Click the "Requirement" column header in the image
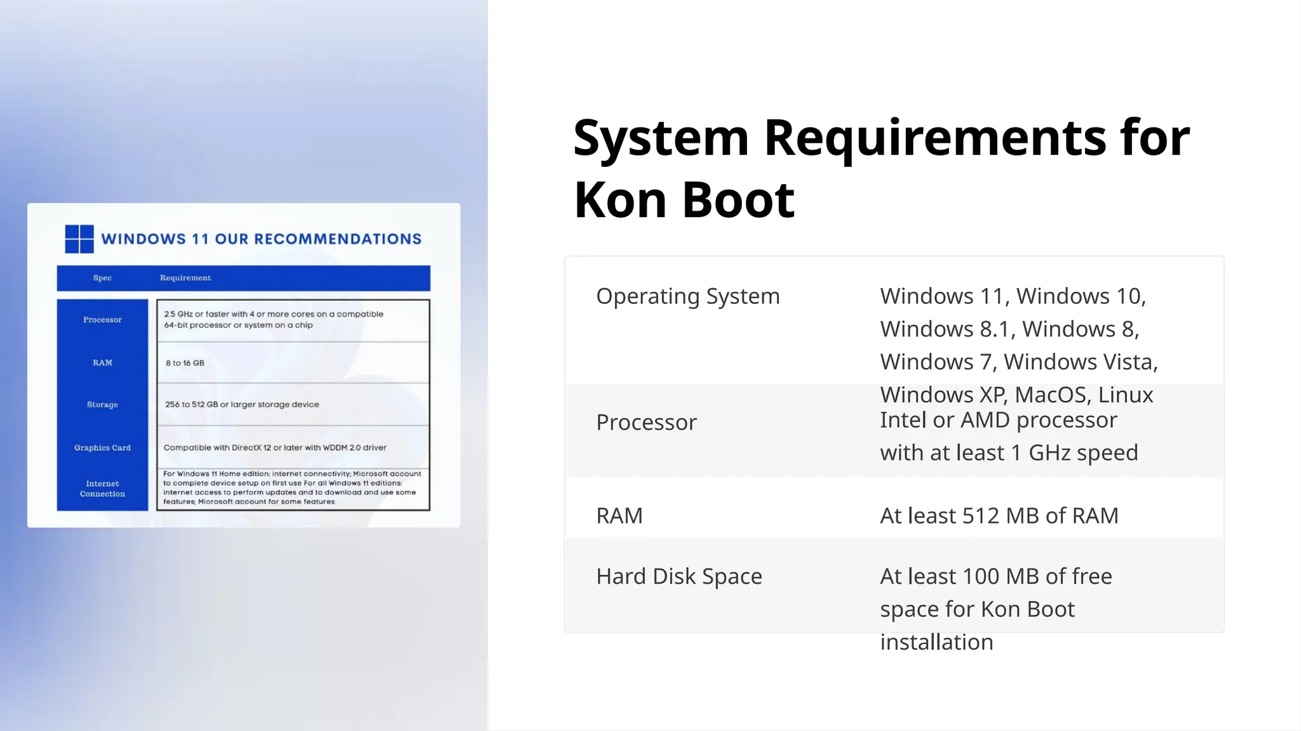1301x731 pixels. (185, 278)
